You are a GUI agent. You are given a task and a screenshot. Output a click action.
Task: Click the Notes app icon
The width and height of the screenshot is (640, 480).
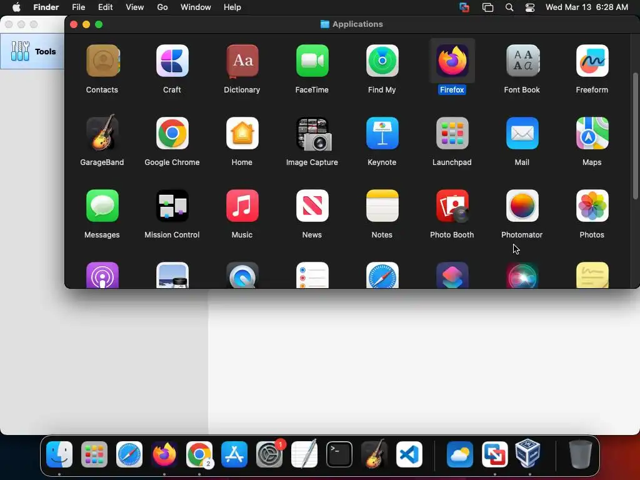[382, 206]
